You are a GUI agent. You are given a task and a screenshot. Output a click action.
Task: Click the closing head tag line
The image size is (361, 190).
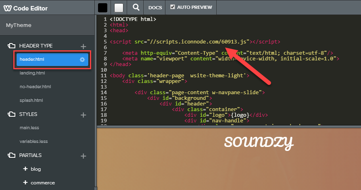coord(121,64)
